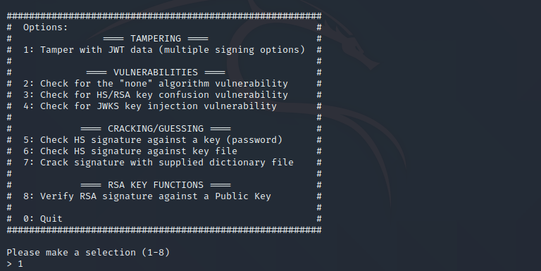Click the CRACKING/GUESSING section heading

(156, 129)
